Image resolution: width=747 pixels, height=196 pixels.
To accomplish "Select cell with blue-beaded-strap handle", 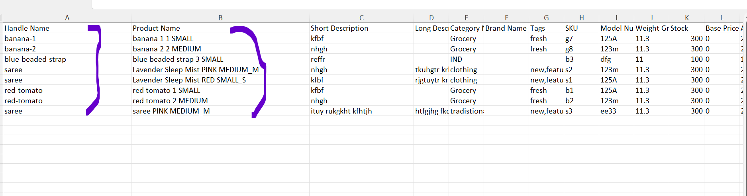I will [x=67, y=59].
